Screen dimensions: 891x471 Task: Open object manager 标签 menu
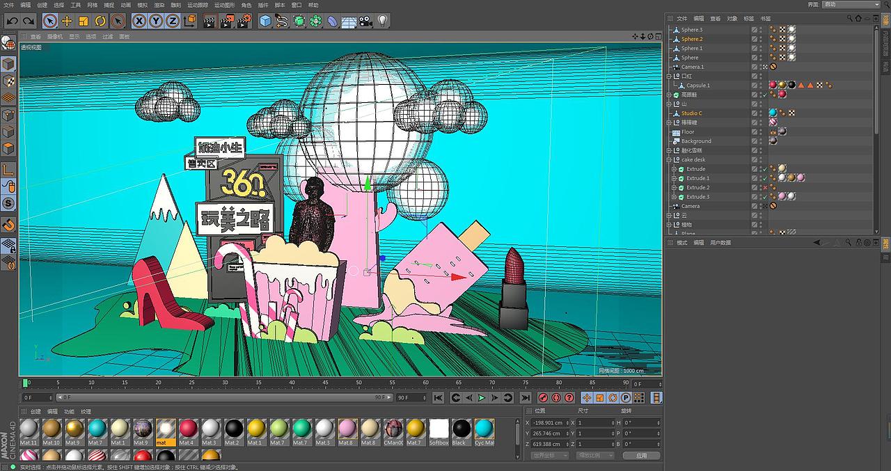coord(749,19)
